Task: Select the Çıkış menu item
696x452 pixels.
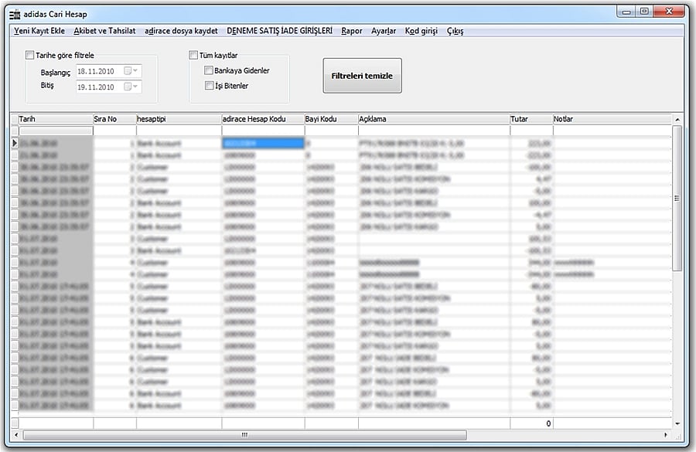Action: point(455,31)
